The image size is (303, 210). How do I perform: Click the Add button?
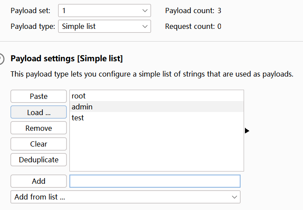(39, 181)
